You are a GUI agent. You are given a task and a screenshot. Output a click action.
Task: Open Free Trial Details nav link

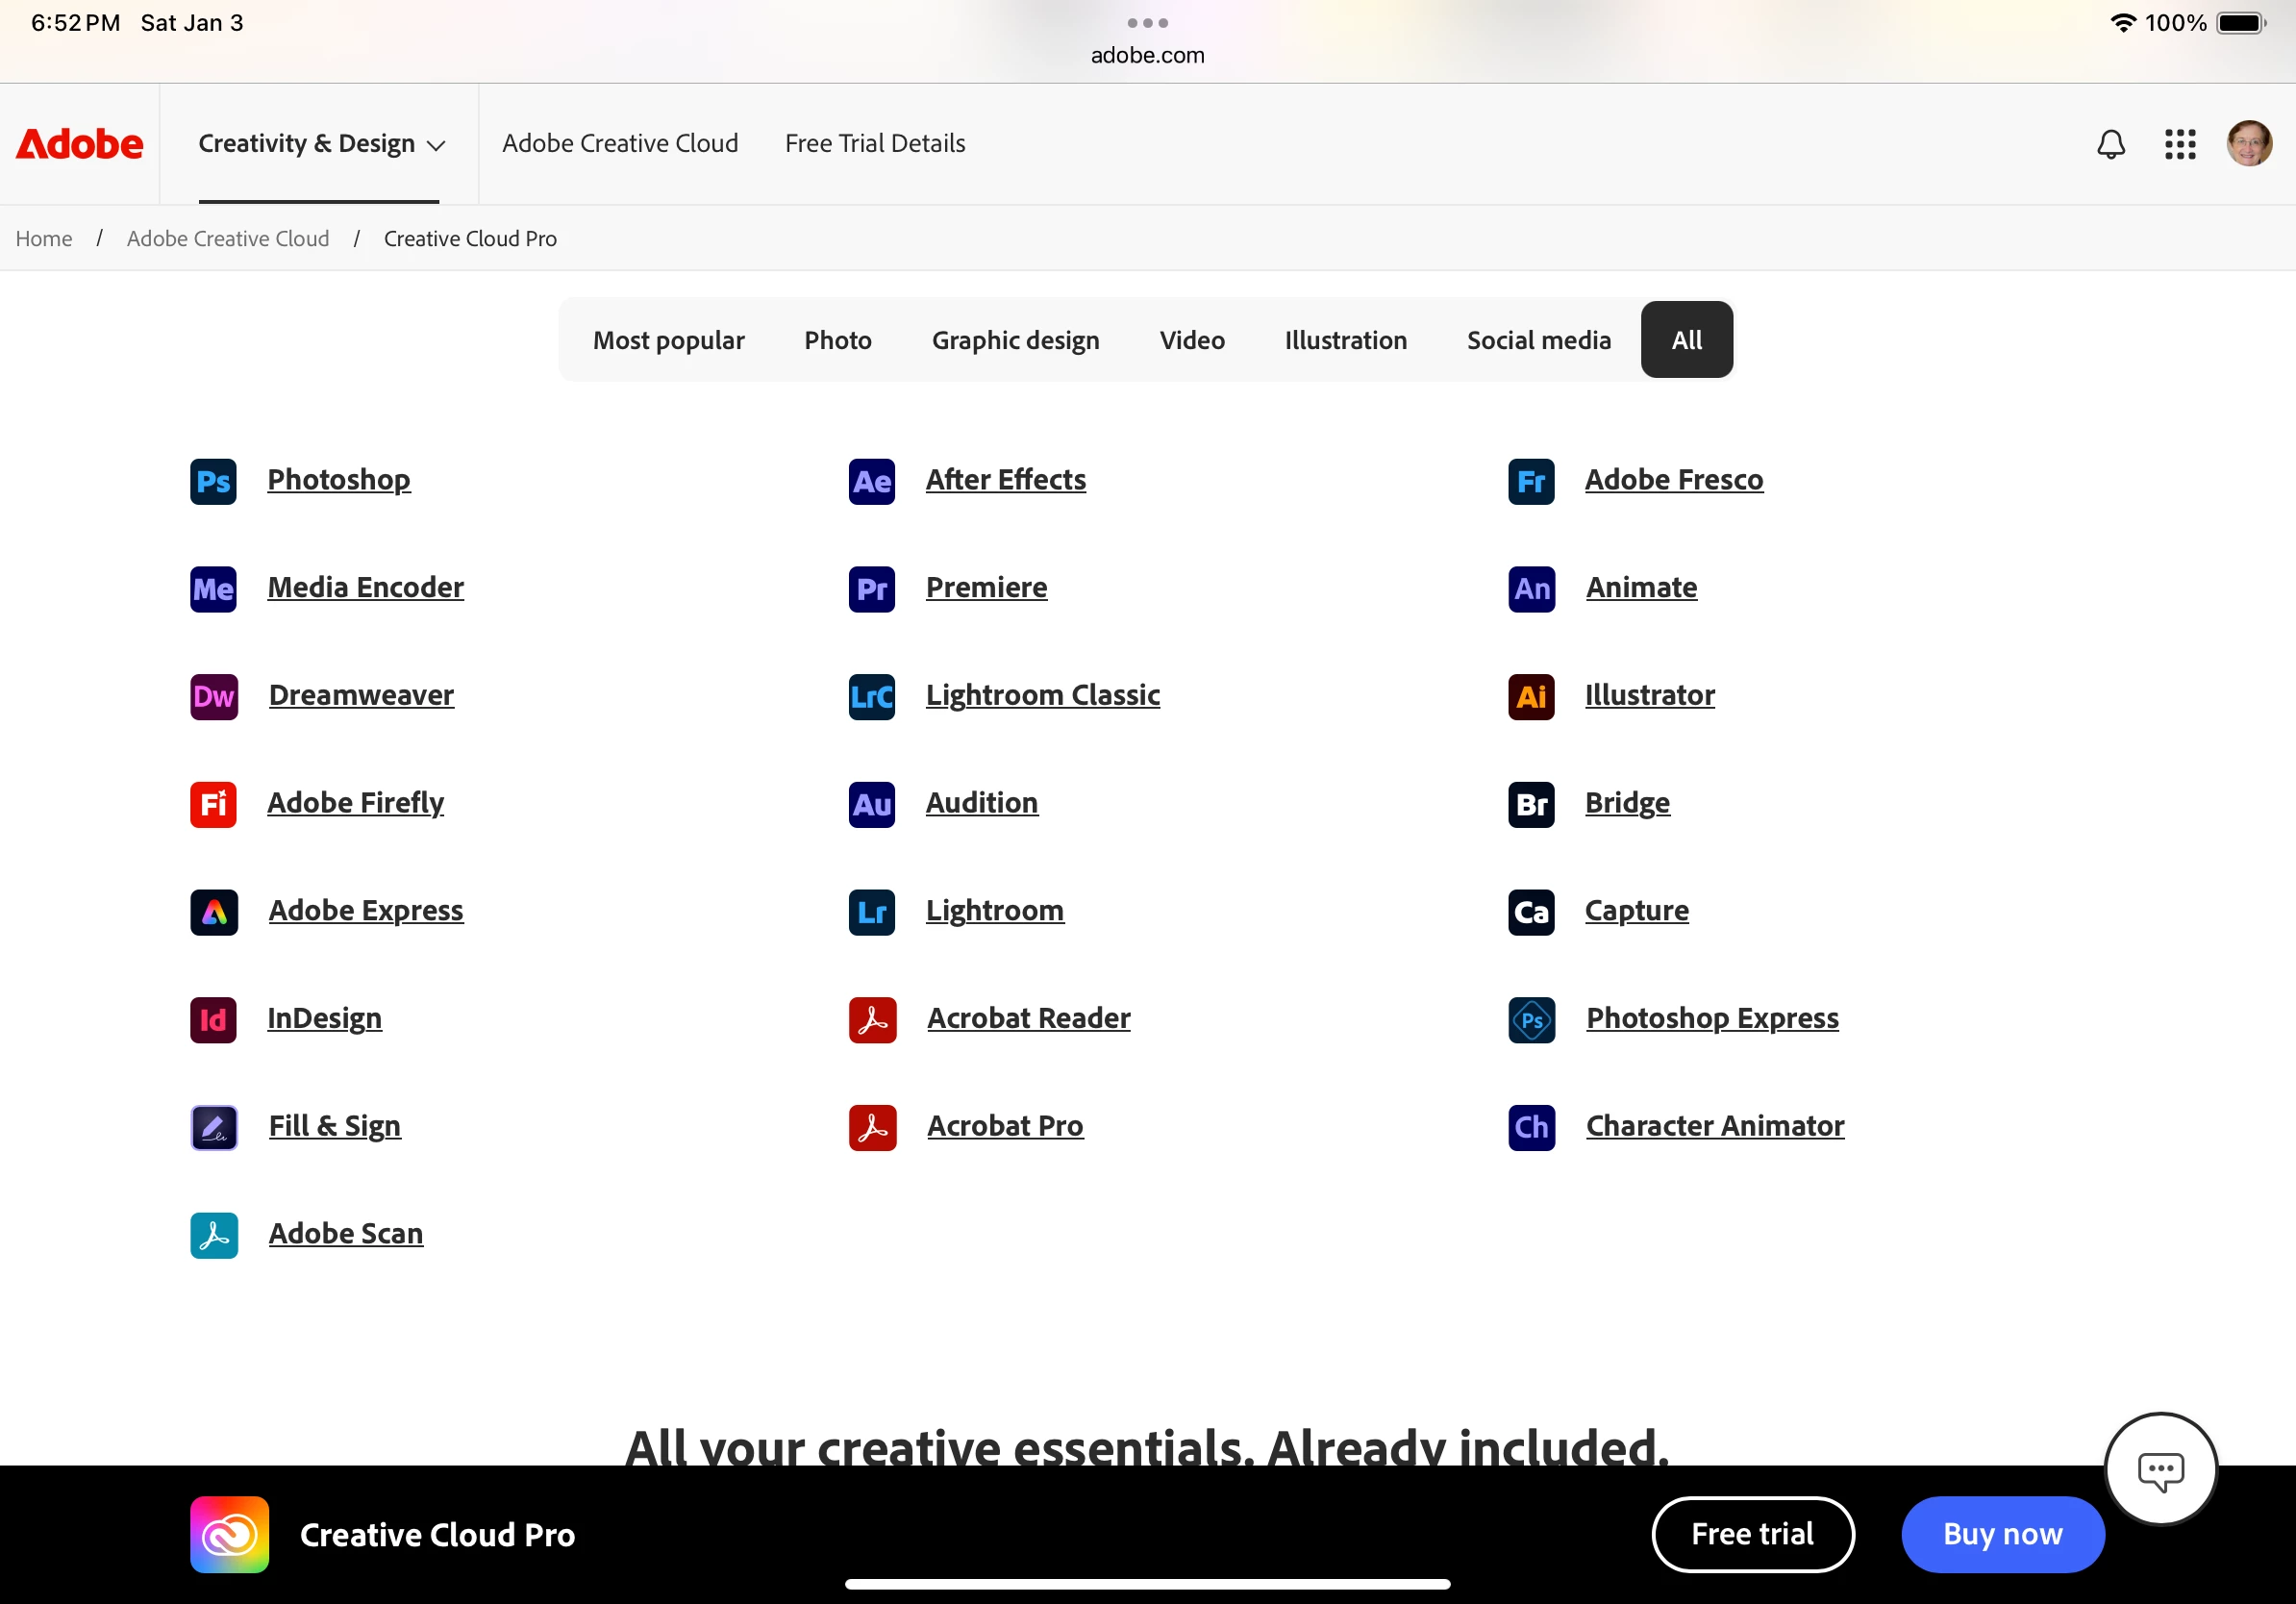[875, 144]
